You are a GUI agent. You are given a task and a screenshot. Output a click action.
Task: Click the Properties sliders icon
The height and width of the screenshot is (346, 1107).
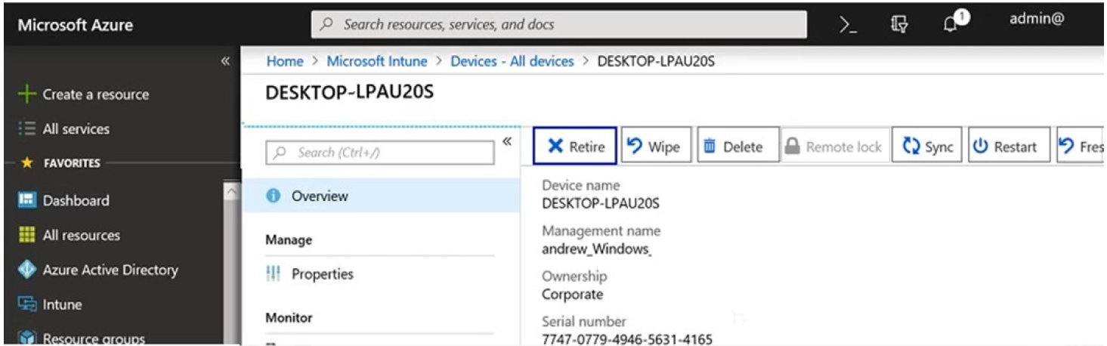pos(274,274)
